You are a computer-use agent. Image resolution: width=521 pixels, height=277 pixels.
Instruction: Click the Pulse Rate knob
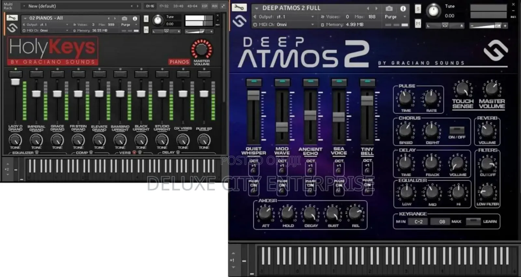click(x=431, y=98)
